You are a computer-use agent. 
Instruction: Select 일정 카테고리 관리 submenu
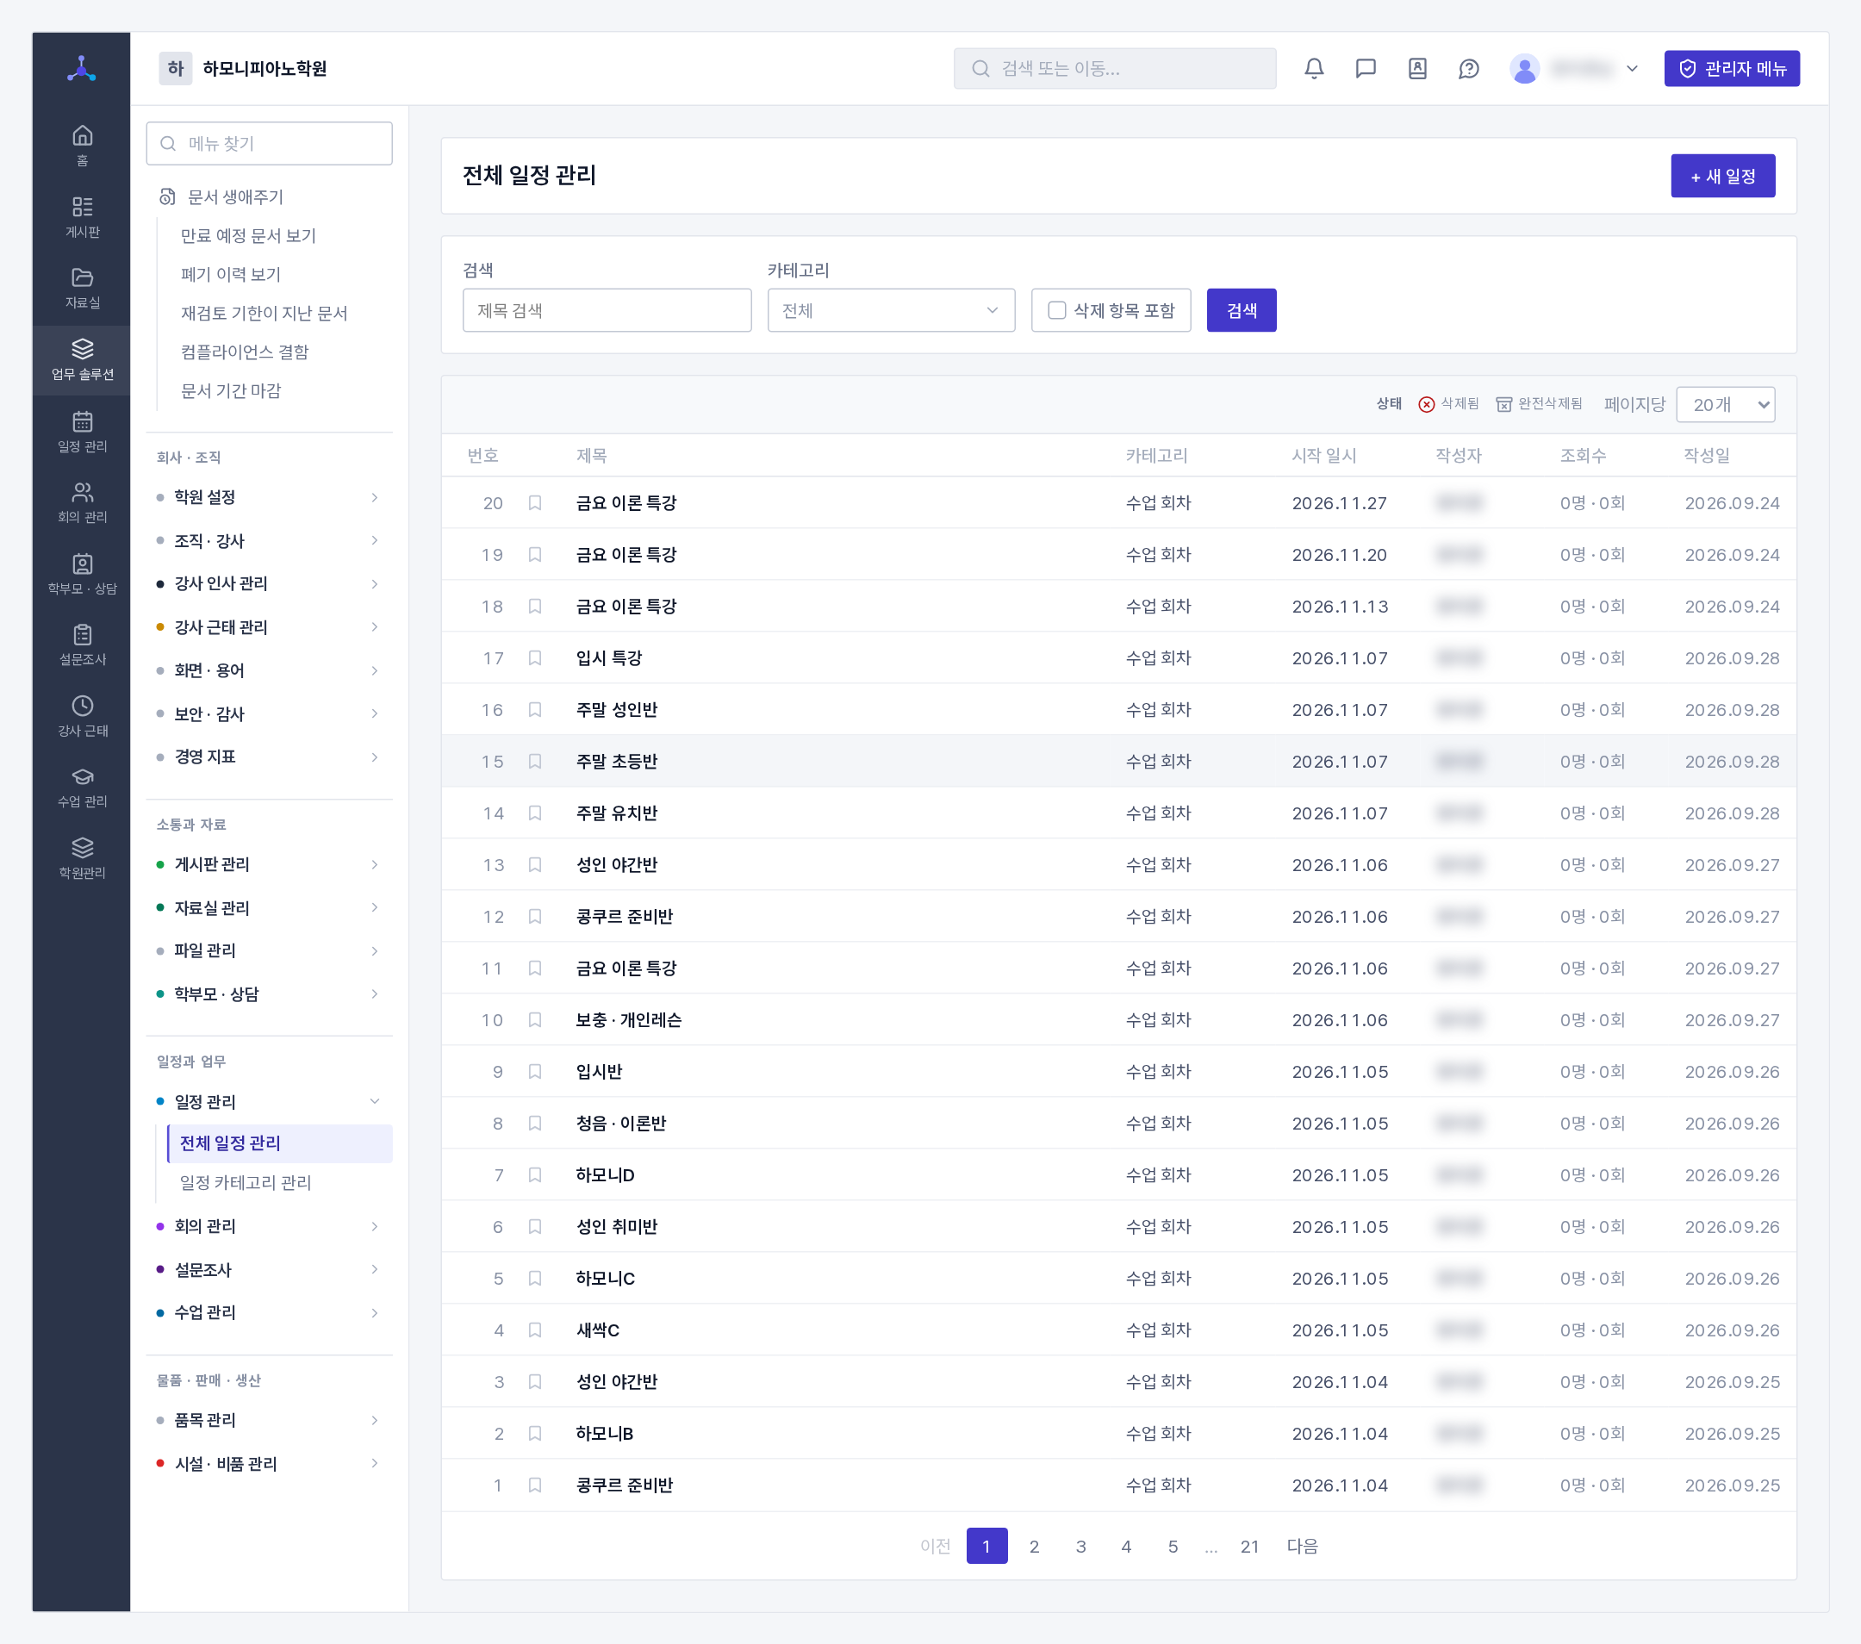click(x=246, y=1182)
